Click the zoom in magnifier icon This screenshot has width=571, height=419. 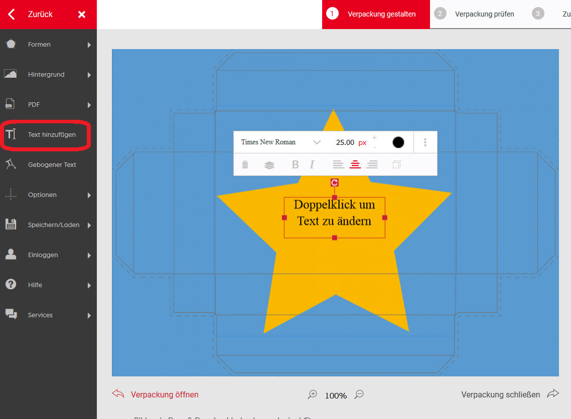tap(313, 394)
